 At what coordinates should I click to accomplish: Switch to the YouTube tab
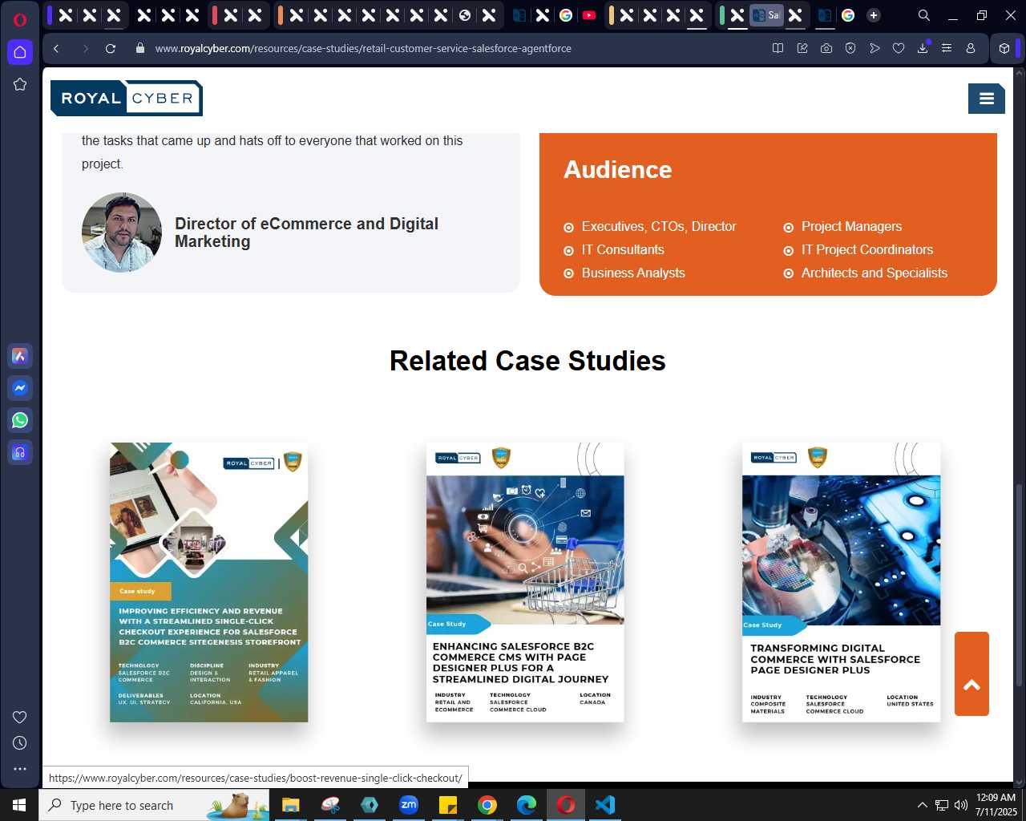(x=589, y=15)
